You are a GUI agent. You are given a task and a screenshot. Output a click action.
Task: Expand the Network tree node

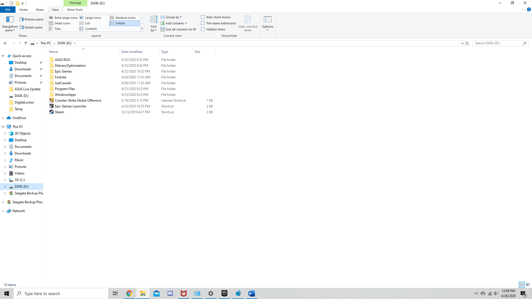click(3, 211)
